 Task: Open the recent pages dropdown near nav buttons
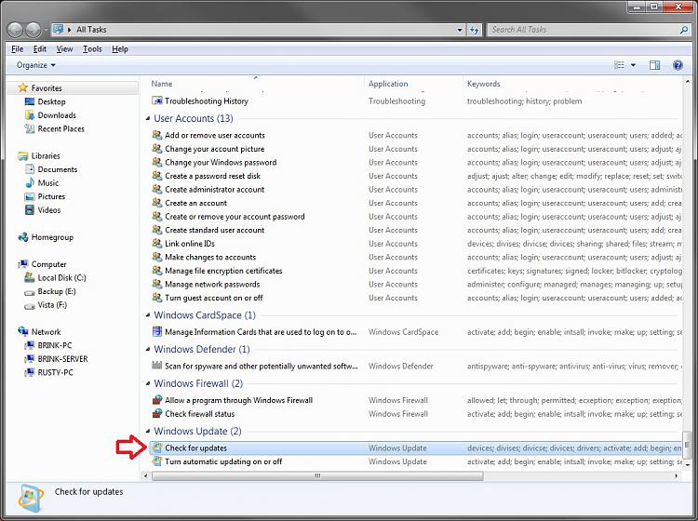click(46, 31)
